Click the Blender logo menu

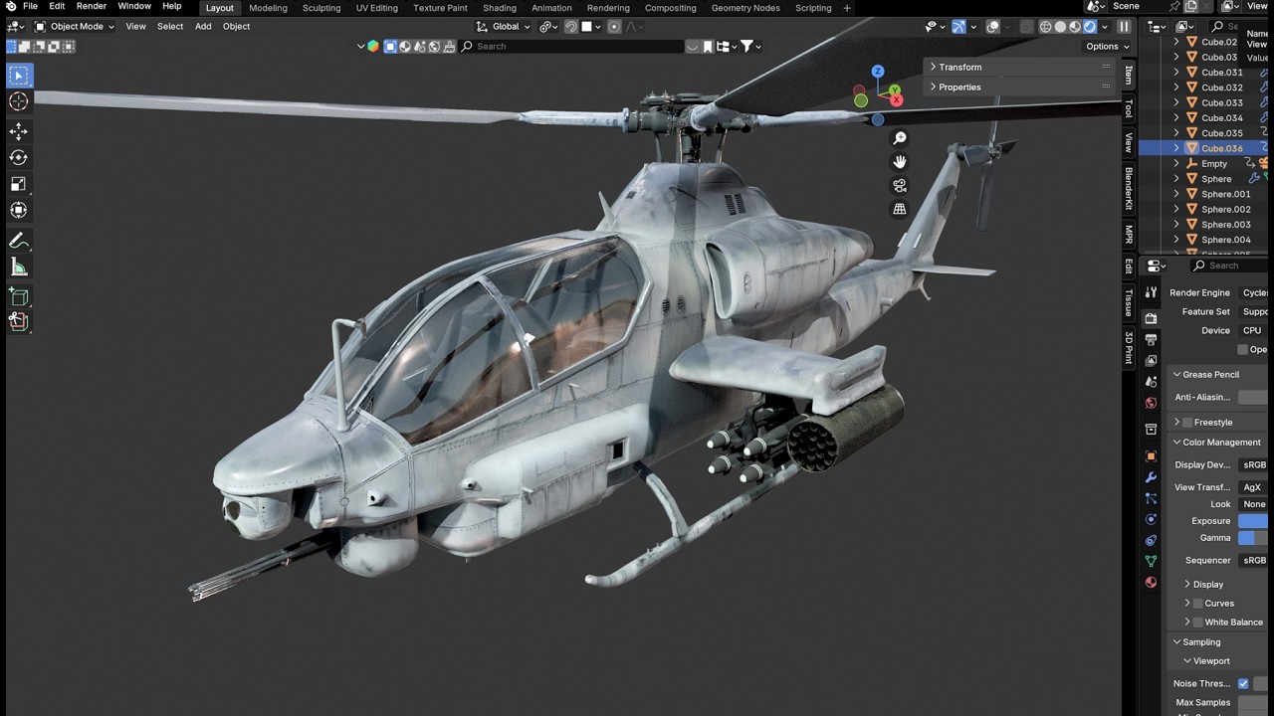click(11, 7)
